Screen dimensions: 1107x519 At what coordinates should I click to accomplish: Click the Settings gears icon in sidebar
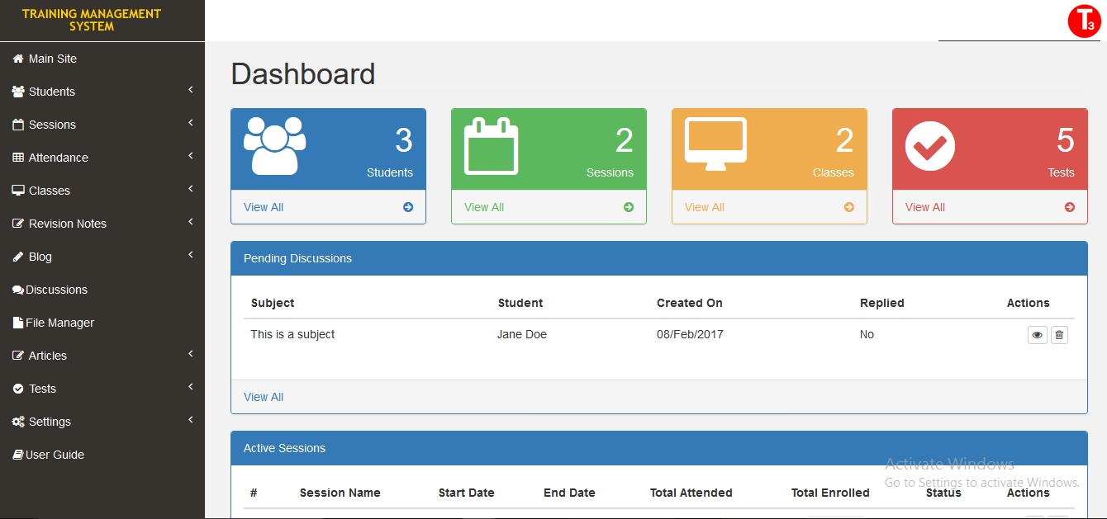18,422
